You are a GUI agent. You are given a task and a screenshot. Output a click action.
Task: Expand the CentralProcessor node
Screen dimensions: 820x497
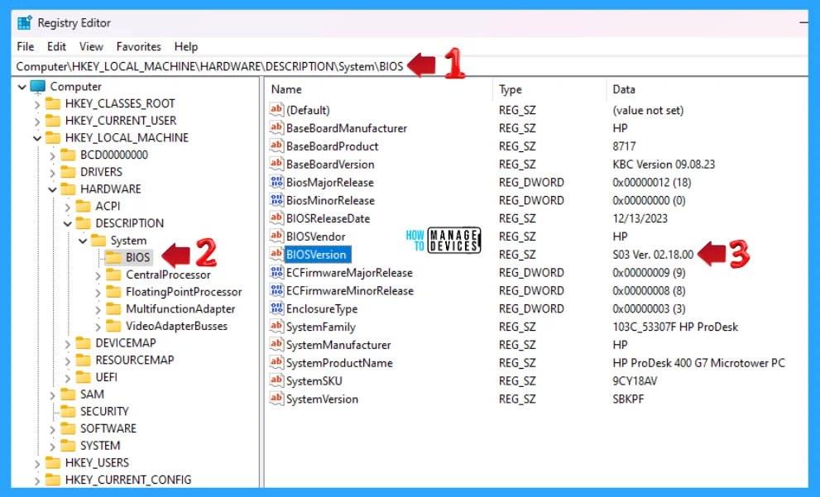click(x=98, y=275)
